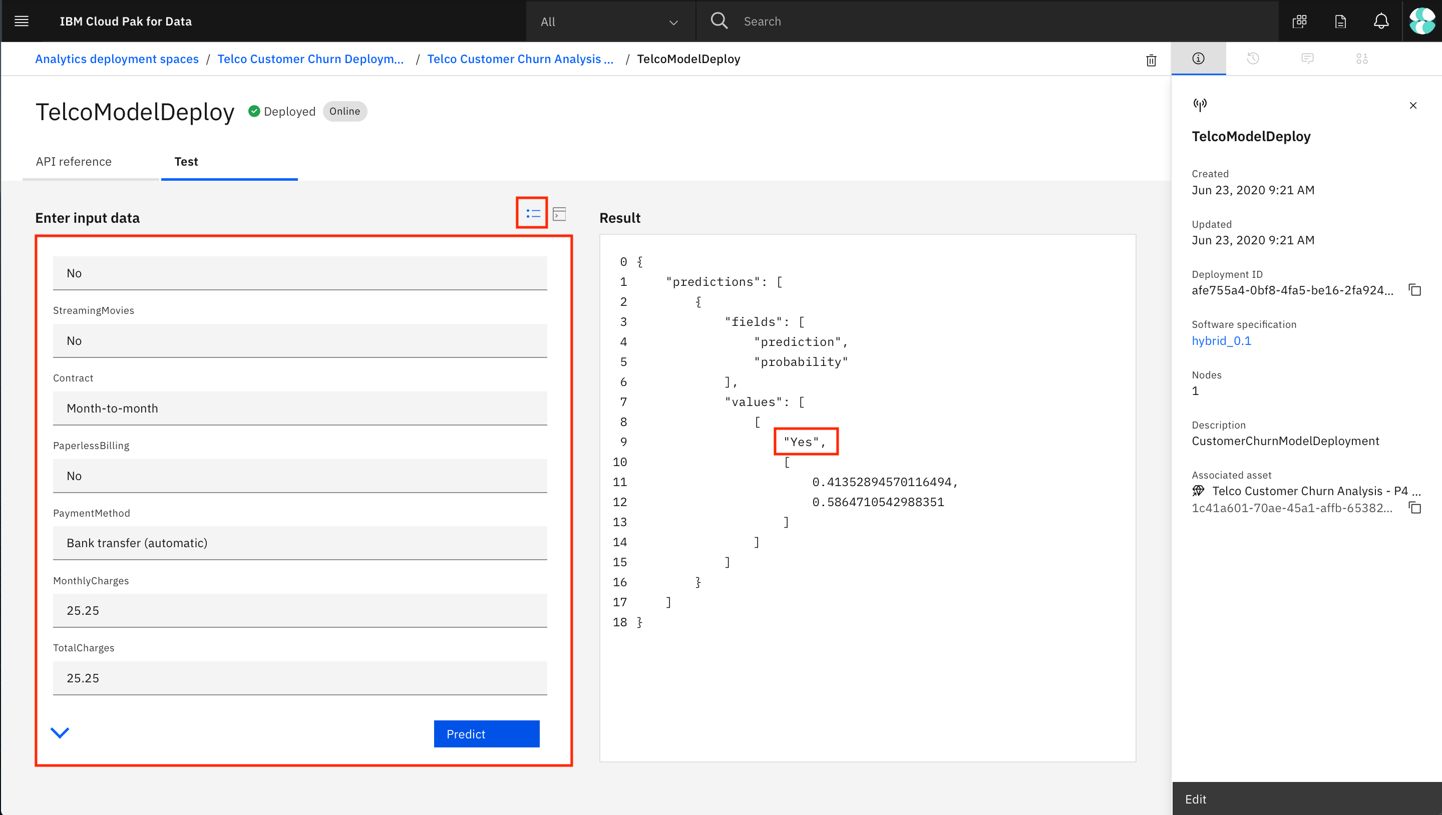Open the comments panel icon
Screen dimensions: 1442x815
(x=1307, y=58)
